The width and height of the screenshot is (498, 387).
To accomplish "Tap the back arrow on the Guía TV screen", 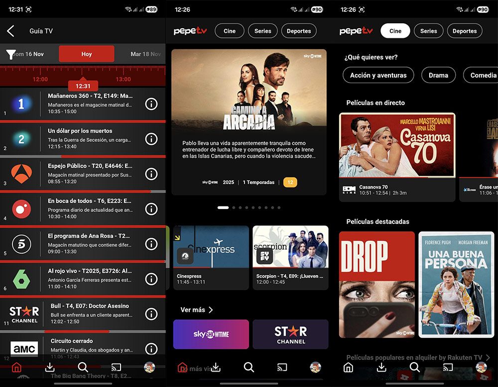I will (11, 30).
